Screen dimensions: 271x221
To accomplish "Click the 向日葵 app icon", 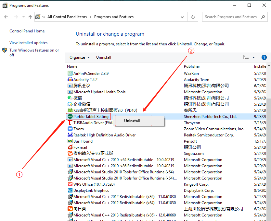I will [70, 209].
